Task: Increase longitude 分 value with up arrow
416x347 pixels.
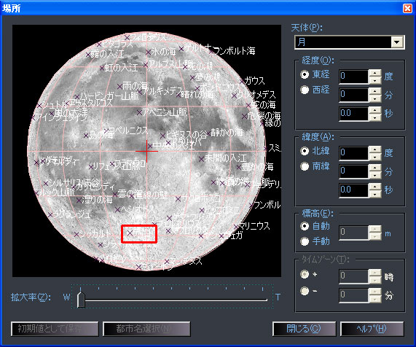Action: [375, 92]
